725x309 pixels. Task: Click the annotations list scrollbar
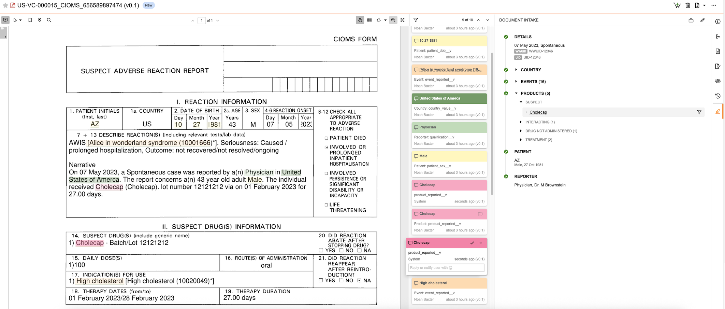pyautogui.click(x=492, y=124)
